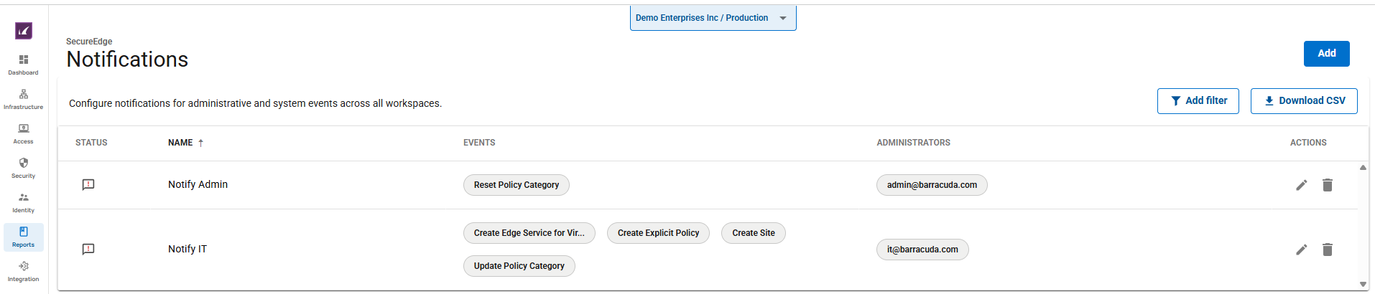Screen dimensions: 1375x294
Task: Click the Create Explicit Policy event chip
Action: [x=658, y=233]
